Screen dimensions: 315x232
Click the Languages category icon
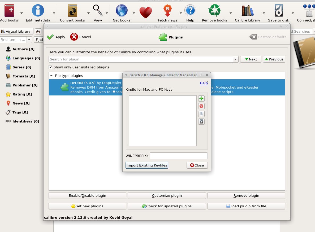8,58
